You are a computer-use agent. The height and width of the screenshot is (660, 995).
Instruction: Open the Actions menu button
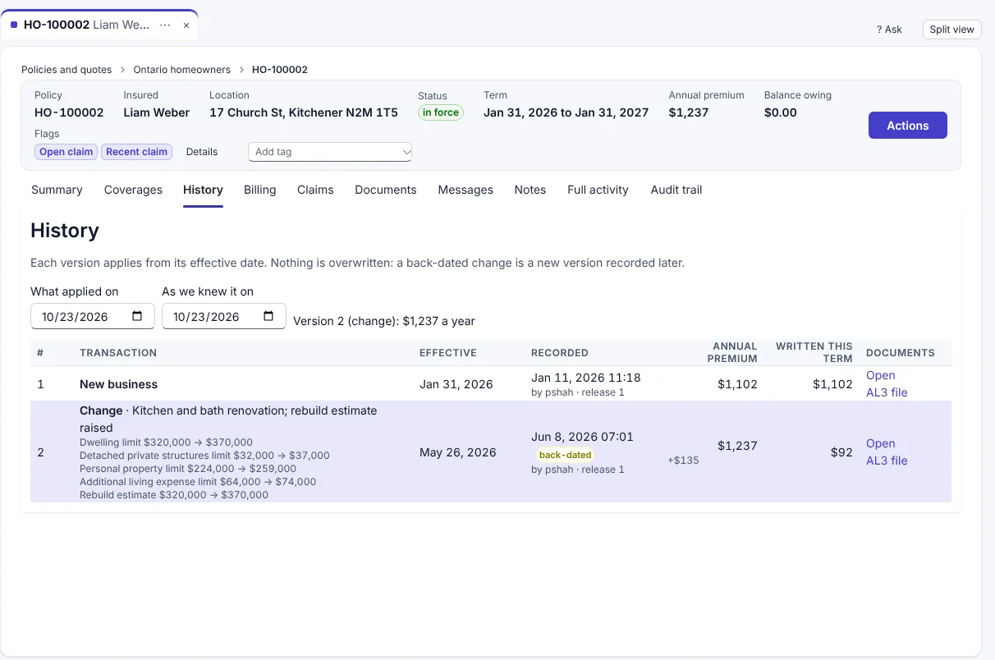coord(908,126)
